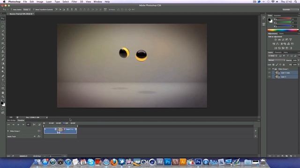This screenshot has height=168, width=300.
Task: Click the split-at-playhead scissors icon
Action: [x=34, y=125]
